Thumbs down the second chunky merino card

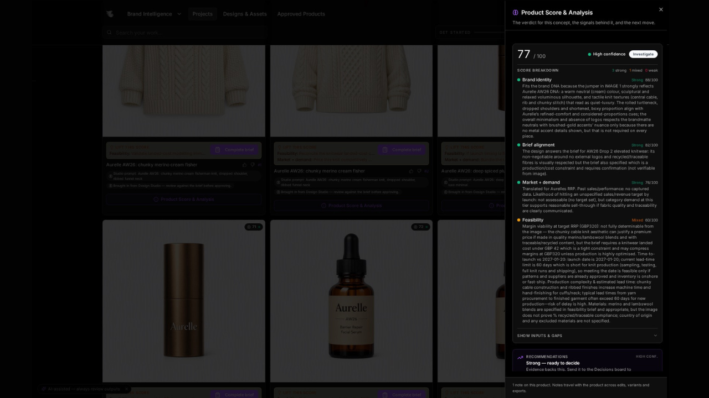[x=419, y=171]
